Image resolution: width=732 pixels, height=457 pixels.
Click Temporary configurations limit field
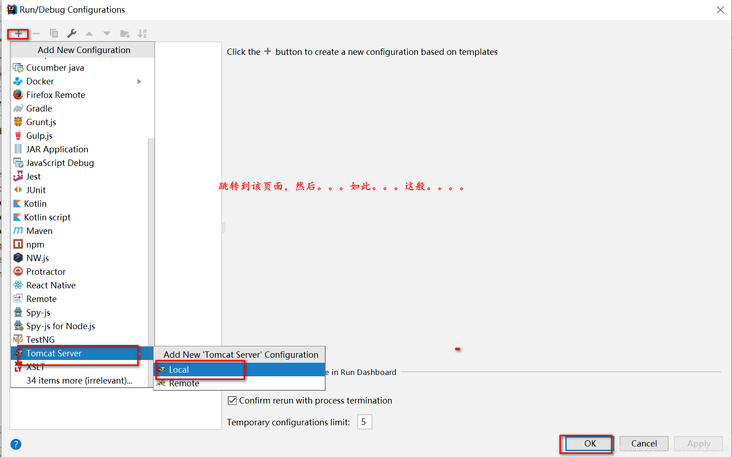coord(365,422)
